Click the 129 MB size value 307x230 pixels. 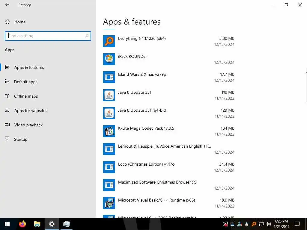point(228,110)
